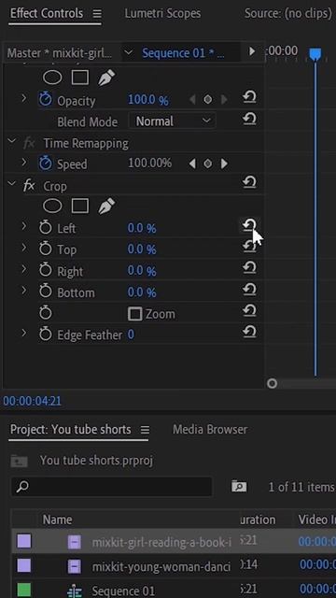Click the project search field
This screenshot has height=598, width=336.
tap(111, 487)
